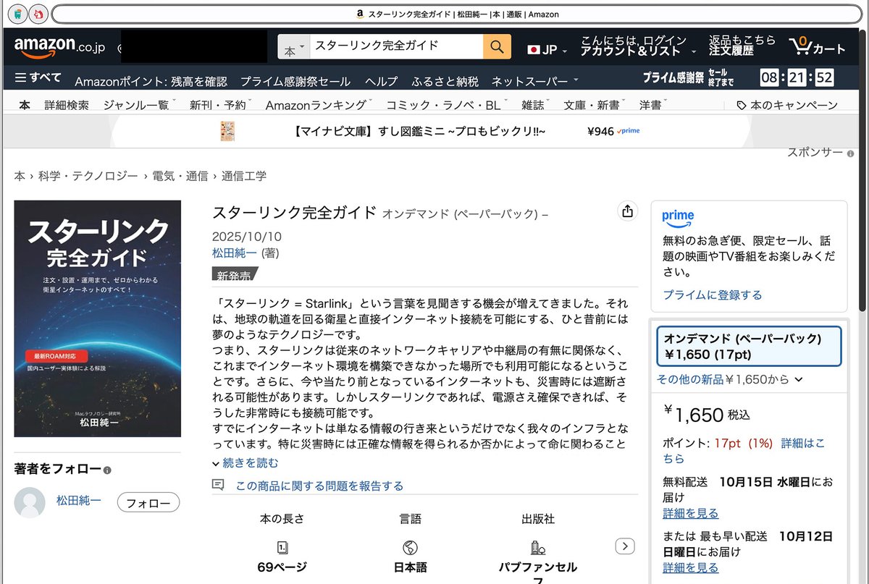
Task: Click the share icon beside the book title
Action: (627, 211)
